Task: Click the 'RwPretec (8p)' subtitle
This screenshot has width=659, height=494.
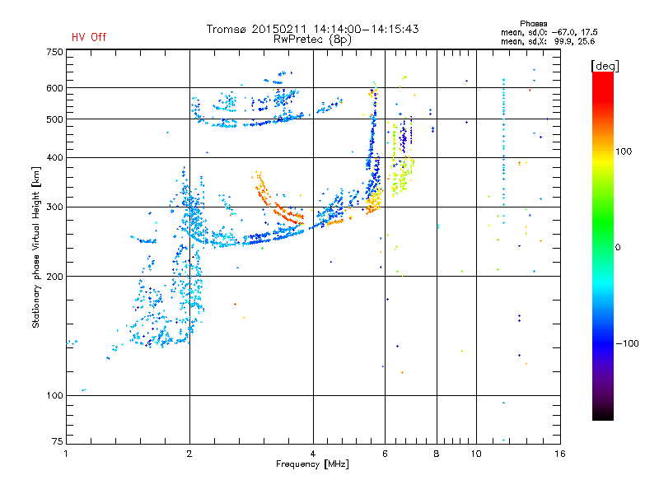Action: point(313,40)
